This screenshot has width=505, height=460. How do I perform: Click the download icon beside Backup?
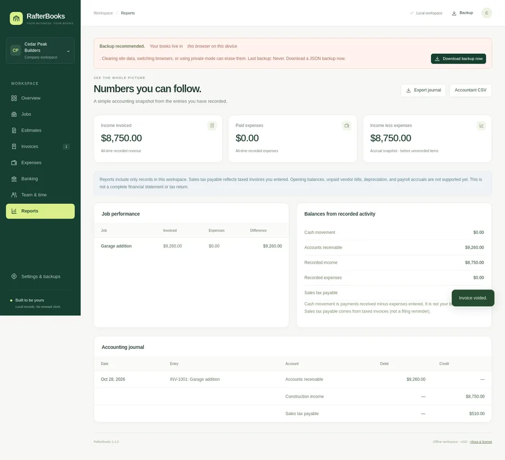(454, 13)
